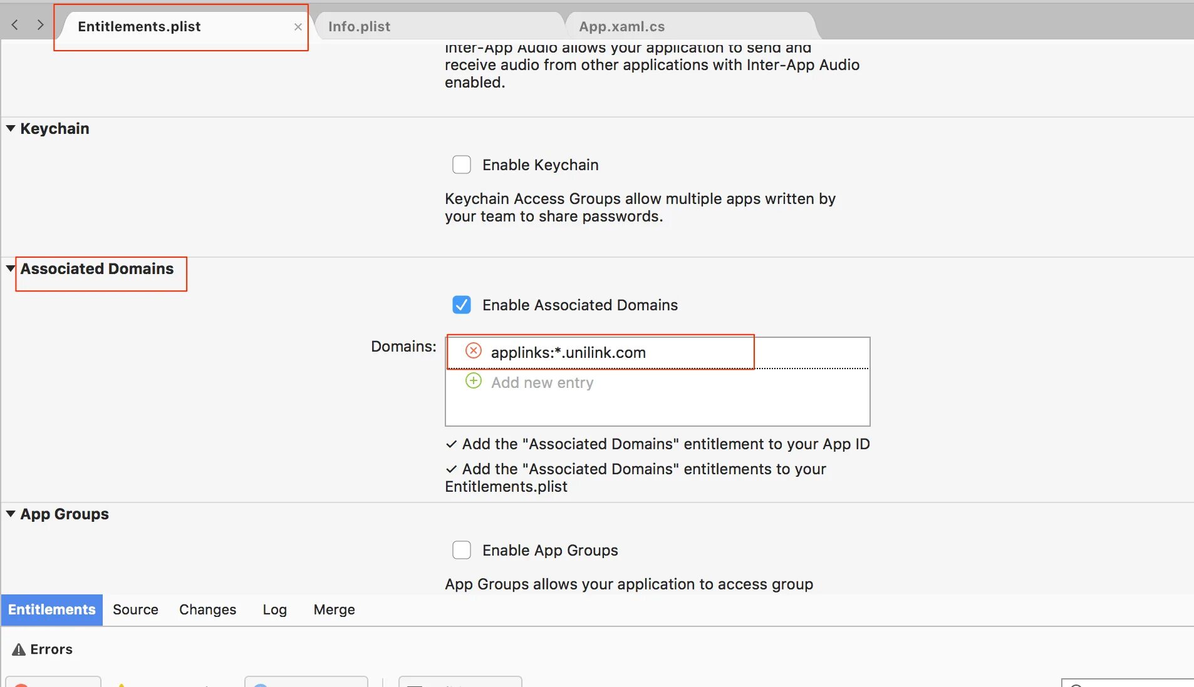
Task: Uncheck Enable Associated Domains
Action: [x=462, y=305]
